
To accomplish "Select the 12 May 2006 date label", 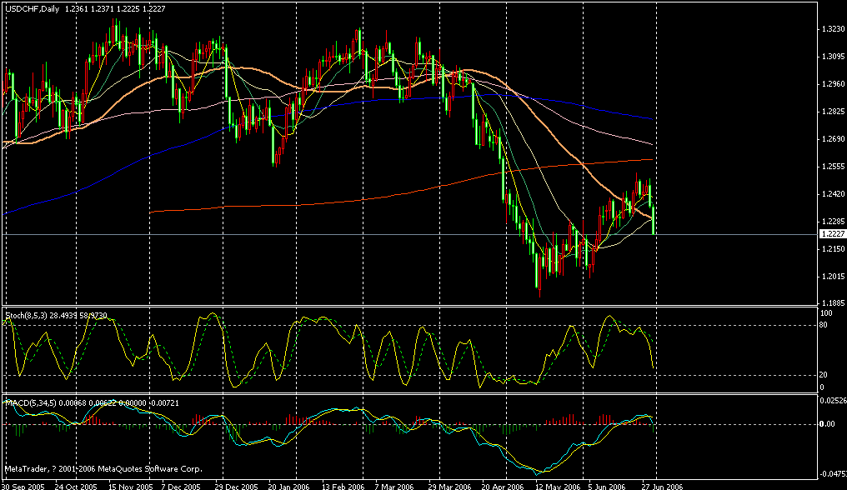I will (x=556, y=486).
